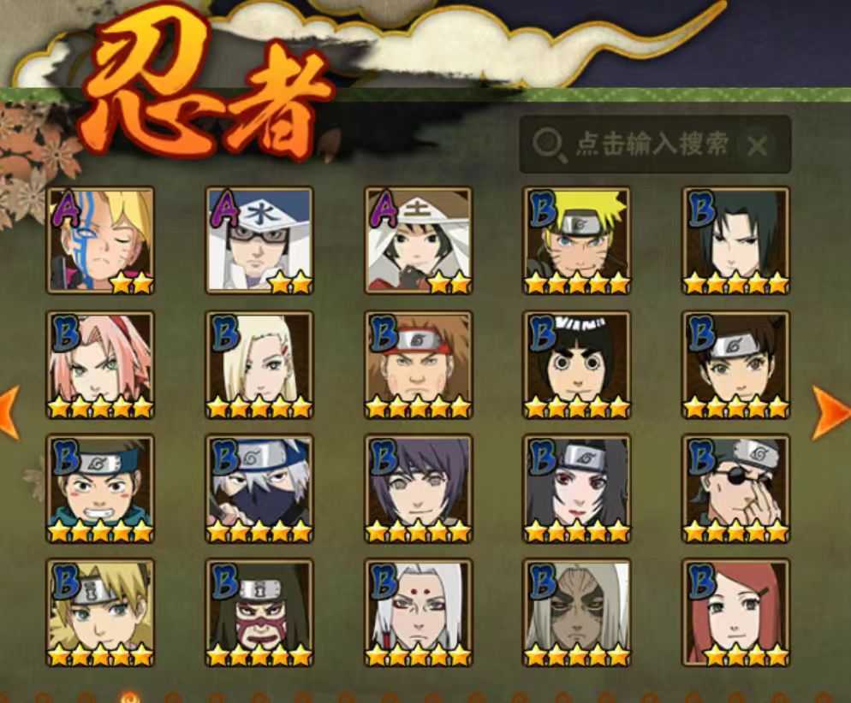Choose the ninja with red face paint
The width and height of the screenshot is (851, 703).
point(260,613)
